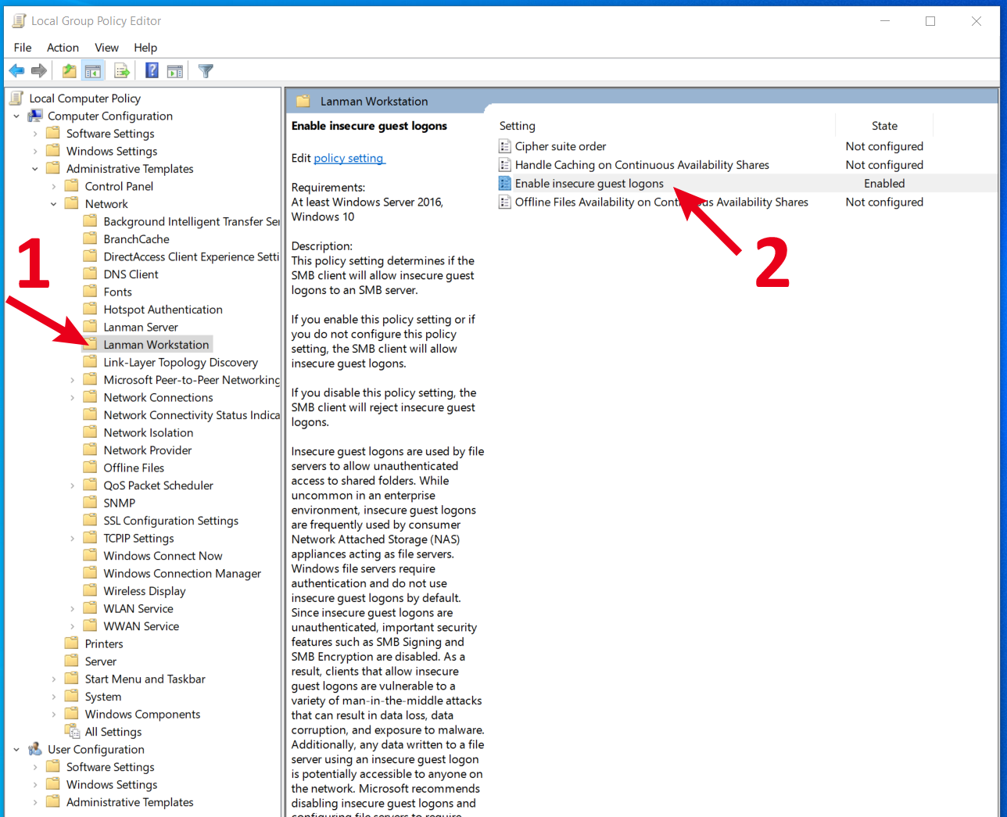Image resolution: width=1007 pixels, height=817 pixels.
Task: Open the Action menu
Action: pos(63,48)
